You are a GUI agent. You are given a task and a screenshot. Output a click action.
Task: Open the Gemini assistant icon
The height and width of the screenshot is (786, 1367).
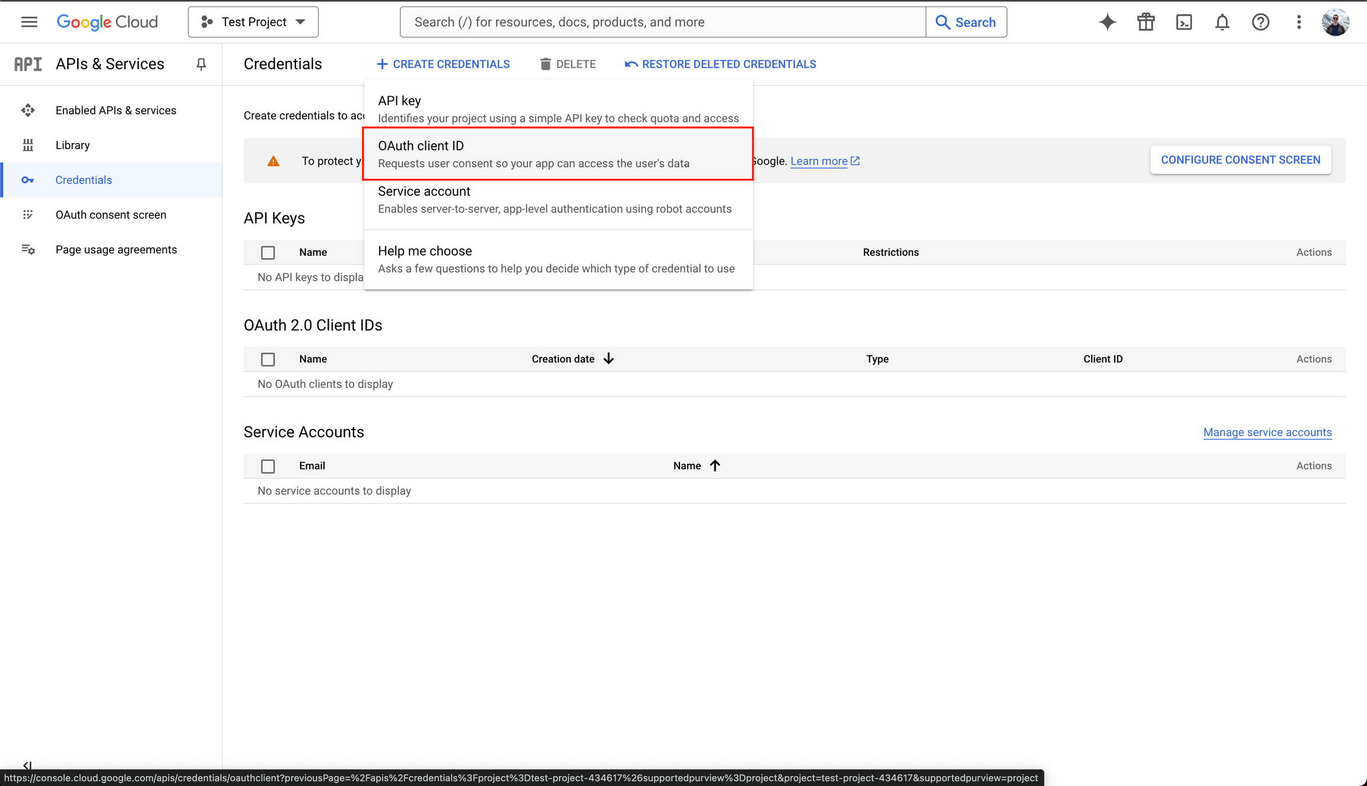point(1107,22)
